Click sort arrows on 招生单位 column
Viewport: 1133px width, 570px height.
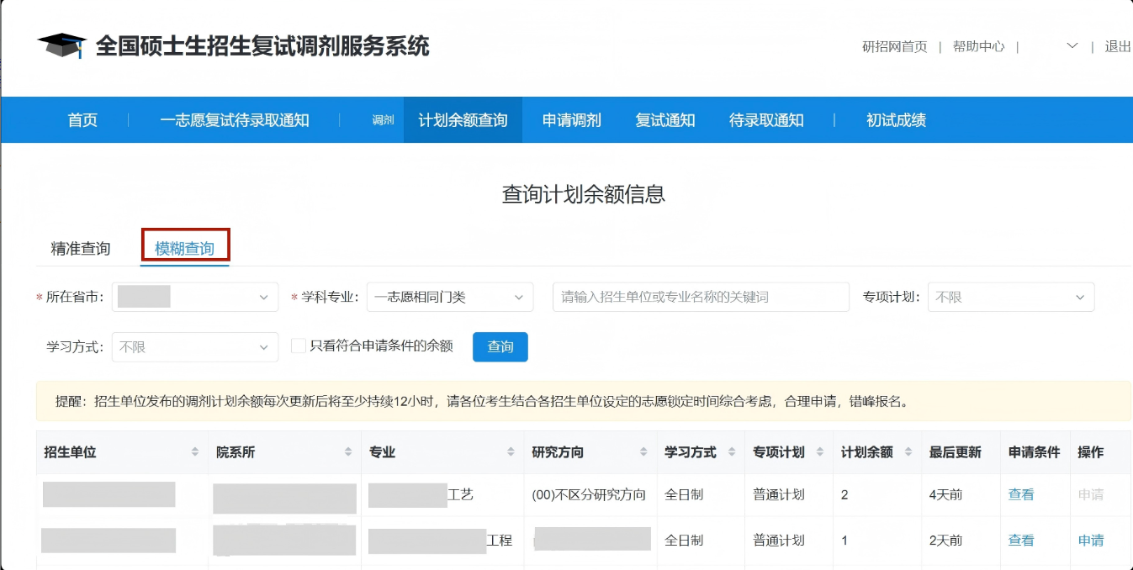pos(193,451)
